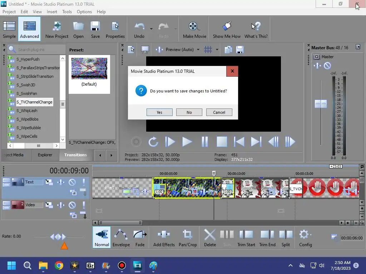The width and height of the screenshot is (366, 274).
Task: Open project Properties
Action: 115,29
